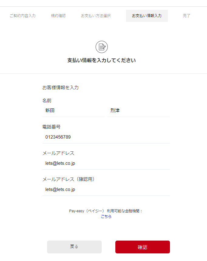Select the ご契約内容入力 step tab
This screenshot has width=207, height=261.
pyautogui.click(x=22, y=16)
